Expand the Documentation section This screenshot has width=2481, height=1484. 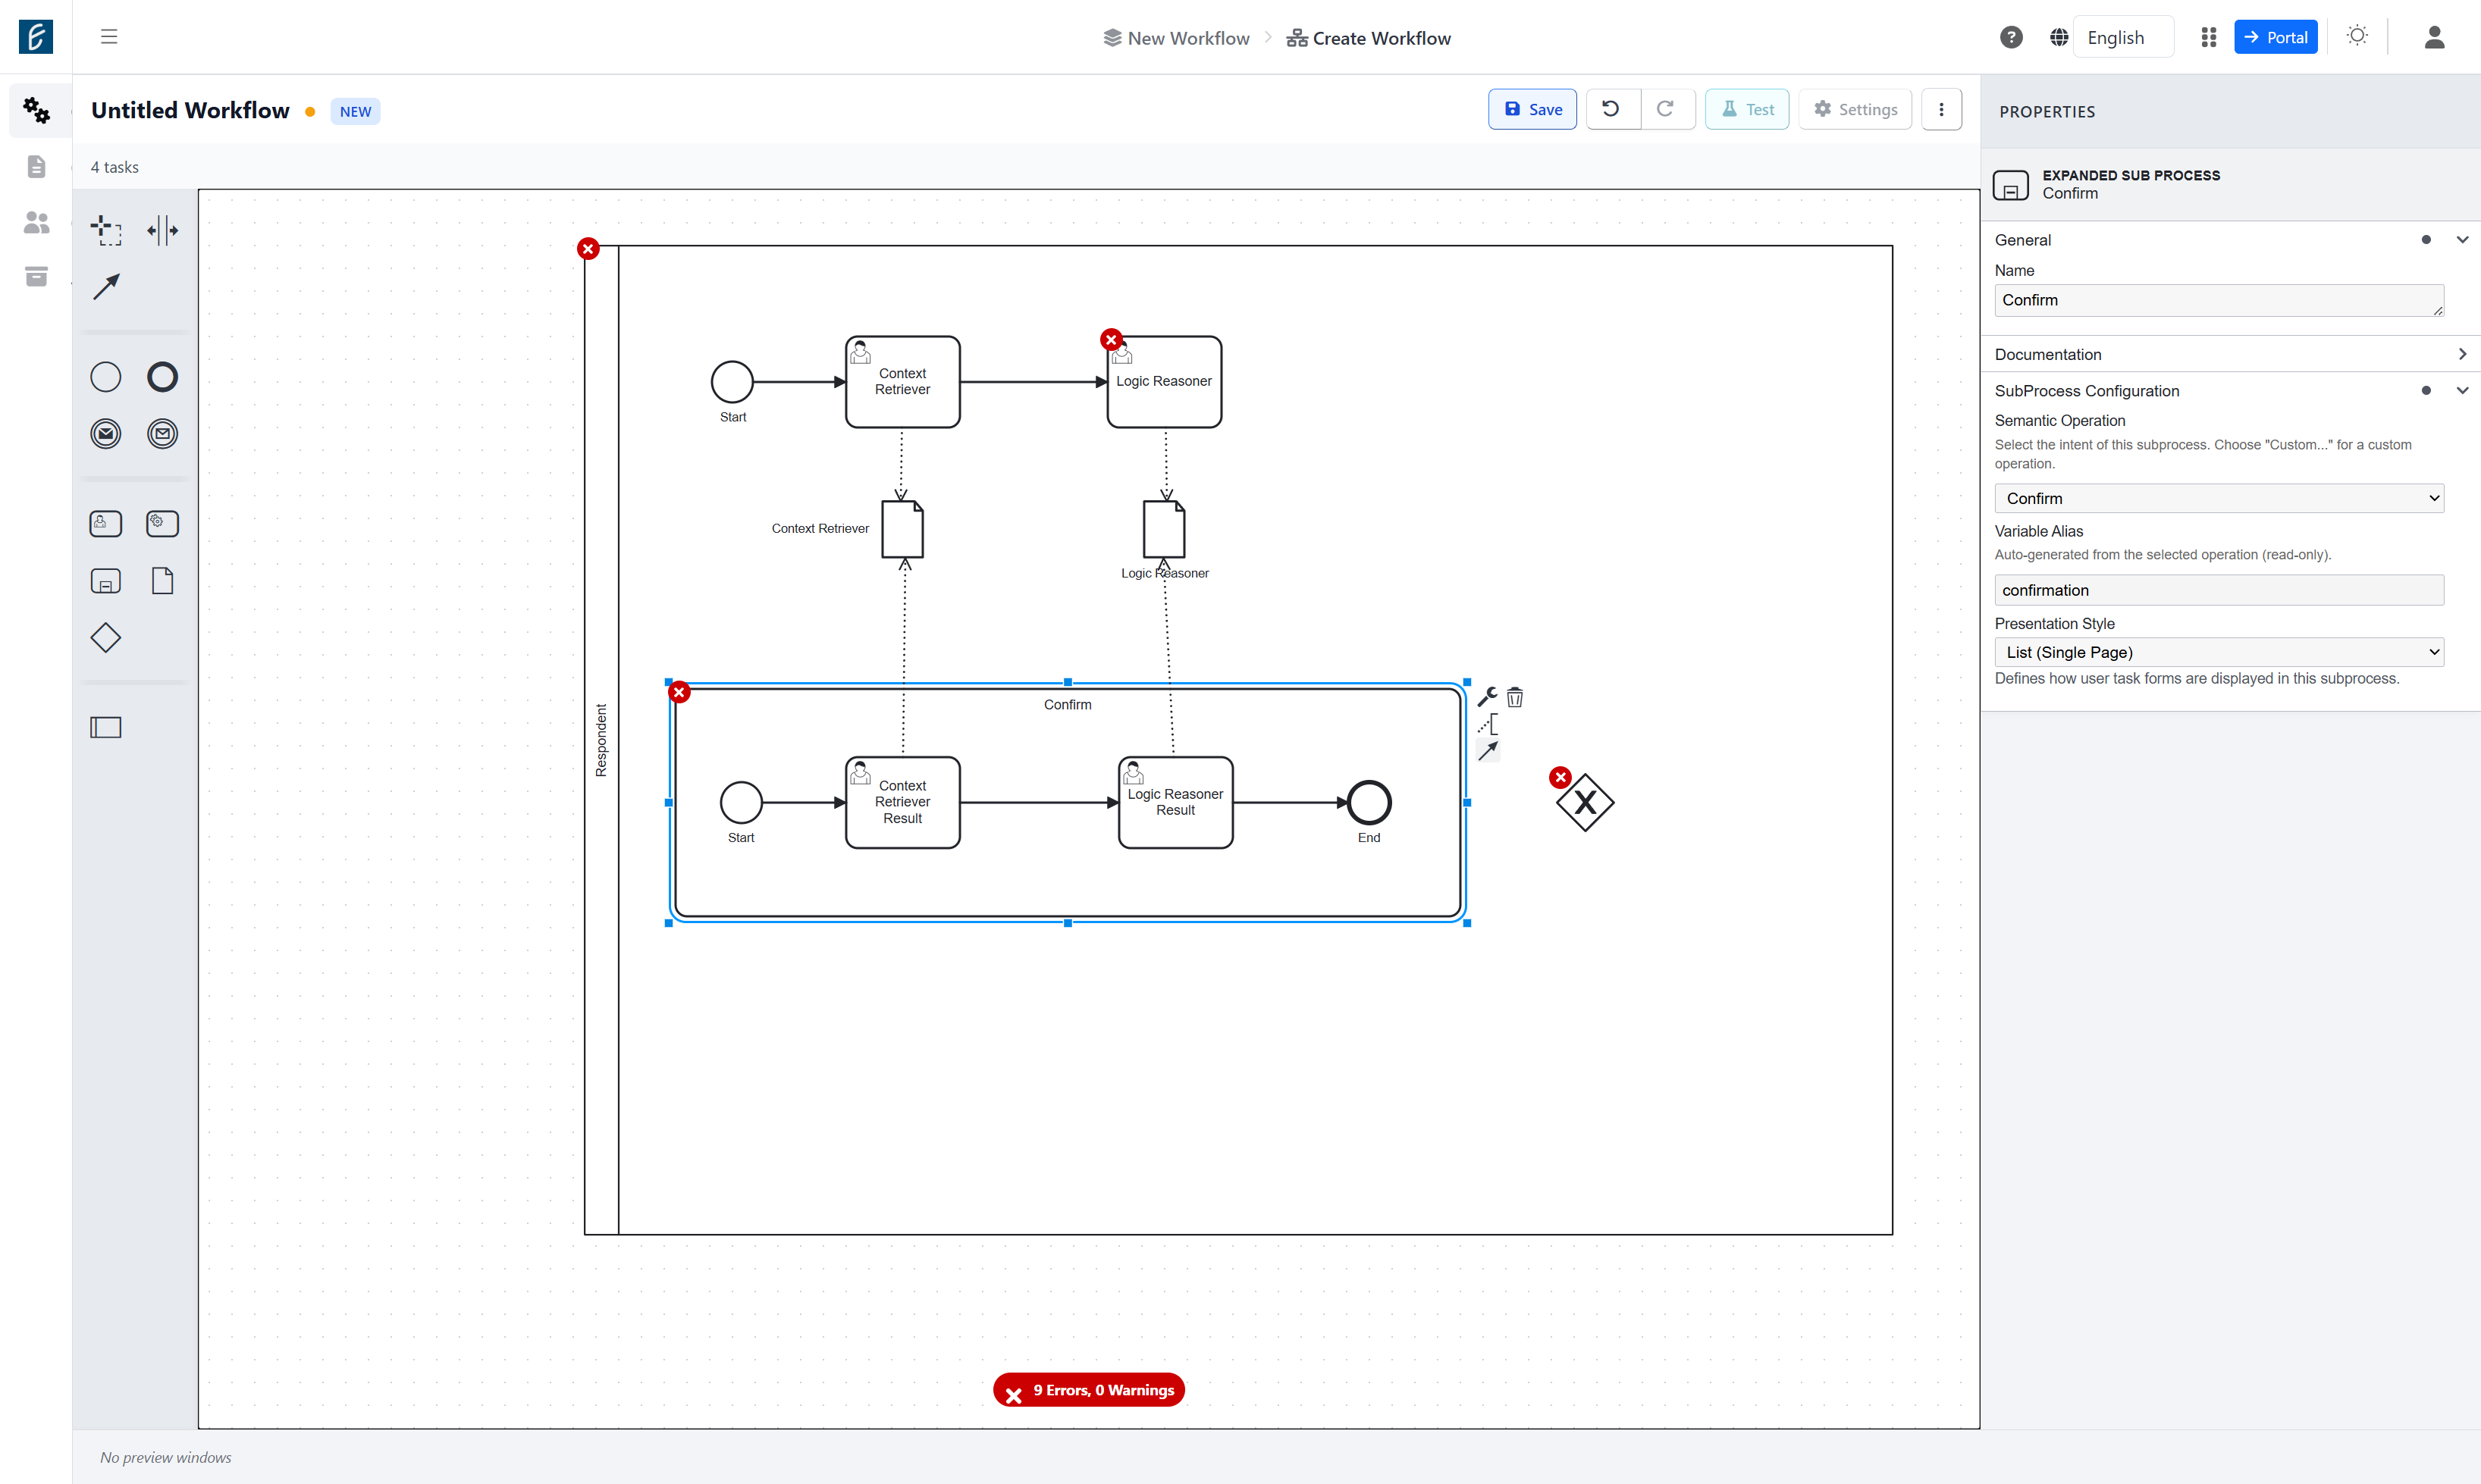click(2462, 354)
